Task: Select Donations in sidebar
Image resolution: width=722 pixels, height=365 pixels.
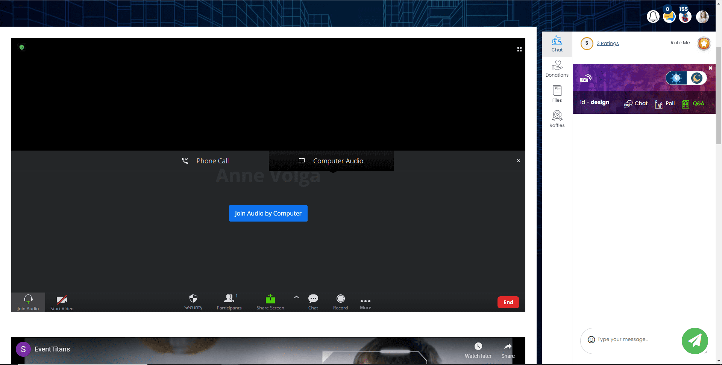Action: pos(557,69)
